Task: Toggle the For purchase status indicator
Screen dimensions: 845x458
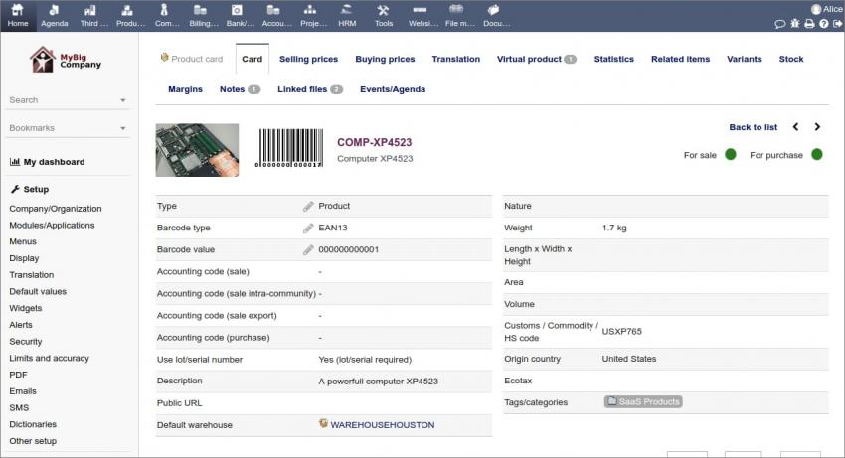Action: pyautogui.click(x=817, y=155)
